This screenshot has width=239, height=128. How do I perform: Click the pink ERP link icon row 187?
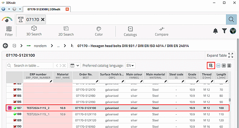(10, 108)
